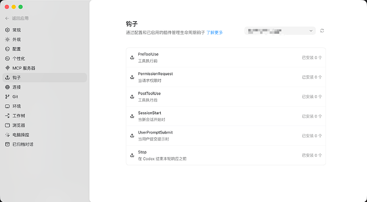Screen dimensions: 367x202
Task: Click description 当请求权限时
Action: 149,81
